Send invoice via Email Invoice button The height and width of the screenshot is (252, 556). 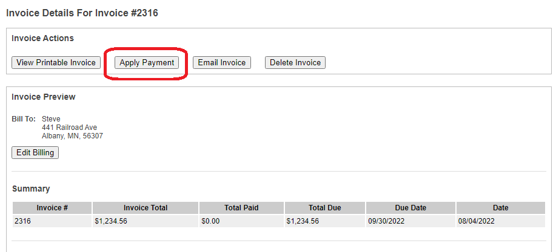point(221,63)
